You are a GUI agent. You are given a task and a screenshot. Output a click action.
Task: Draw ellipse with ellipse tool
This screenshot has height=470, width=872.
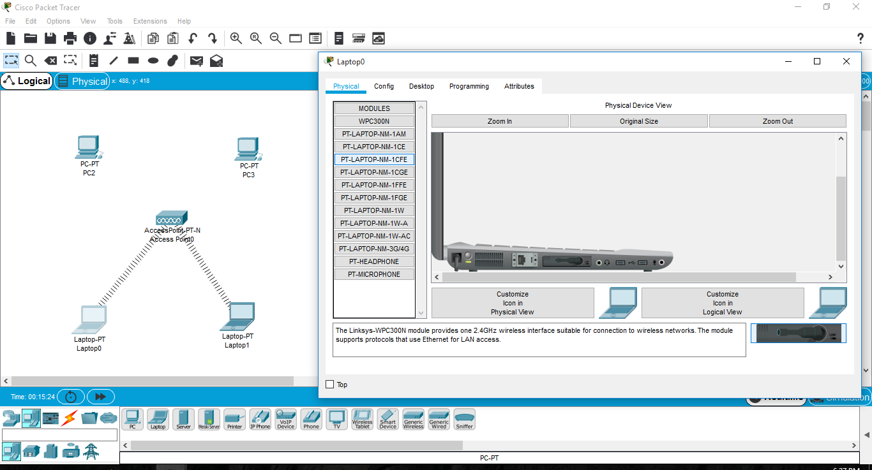click(x=153, y=61)
